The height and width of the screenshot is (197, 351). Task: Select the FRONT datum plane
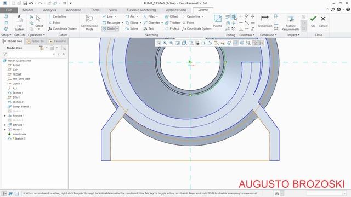click(15, 74)
